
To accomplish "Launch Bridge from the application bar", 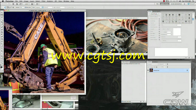I will point(13,4).
